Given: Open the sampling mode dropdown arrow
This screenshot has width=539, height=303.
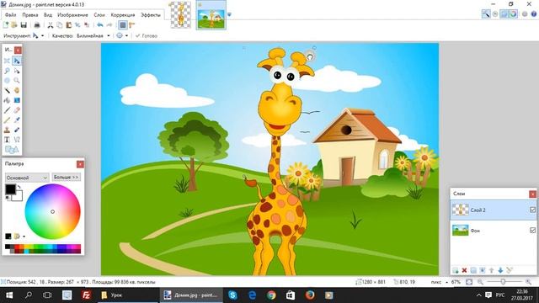Looking at the screenshot, I should pos(126,35).
